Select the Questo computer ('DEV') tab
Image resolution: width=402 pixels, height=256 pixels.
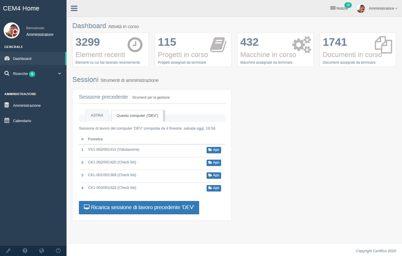point(137,115)
